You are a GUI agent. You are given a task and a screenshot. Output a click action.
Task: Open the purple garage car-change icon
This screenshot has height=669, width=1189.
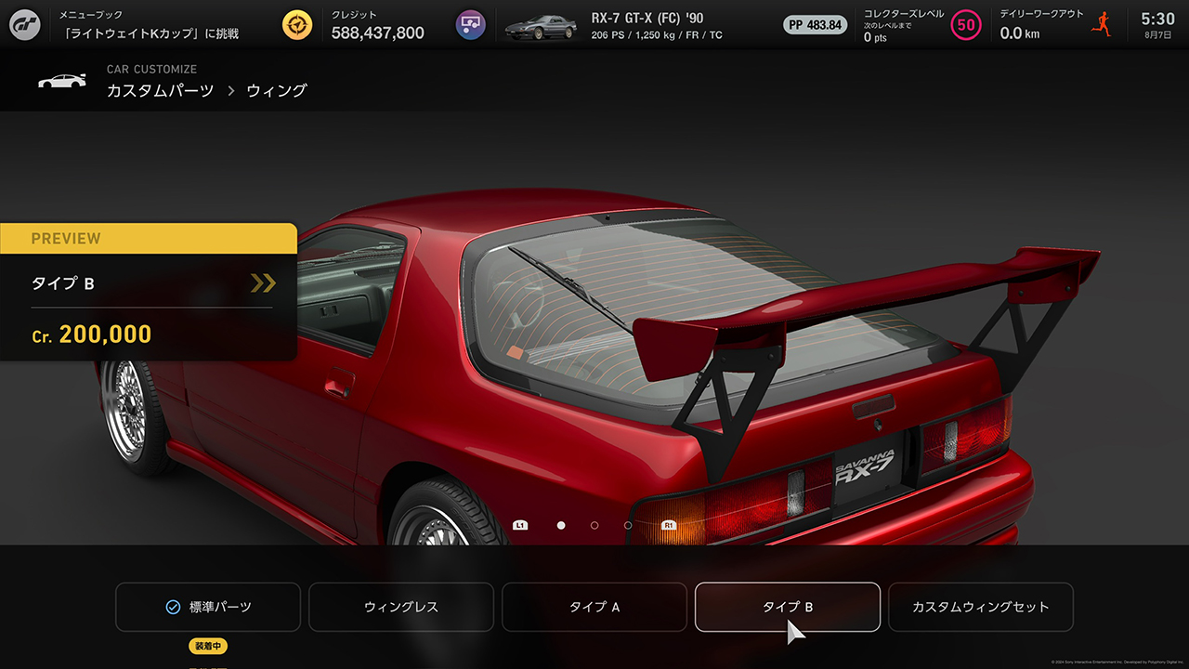[471, 24]
